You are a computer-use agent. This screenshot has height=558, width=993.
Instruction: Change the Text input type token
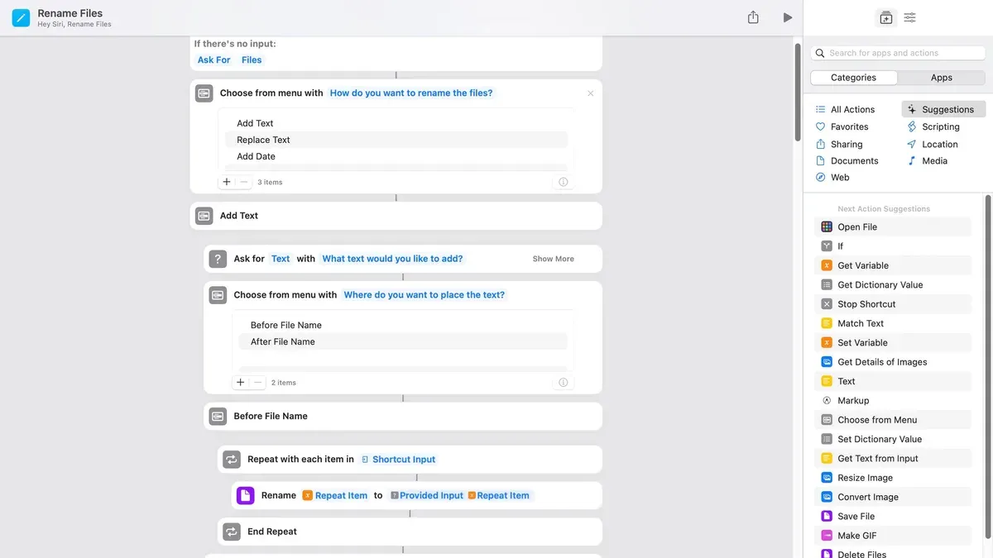(281, 259)
